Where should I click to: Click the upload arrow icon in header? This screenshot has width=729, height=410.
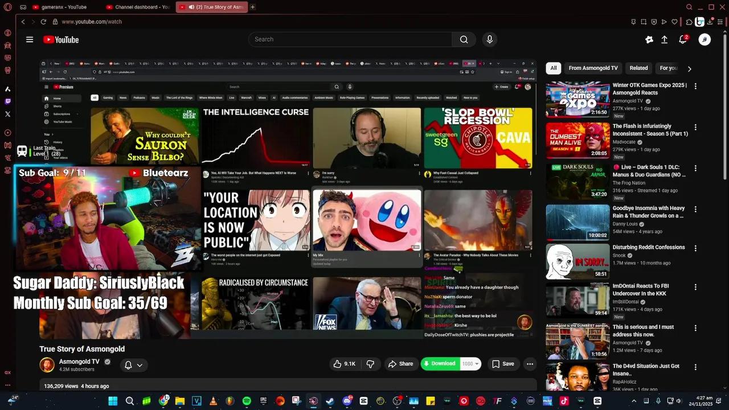coord(664,39)
